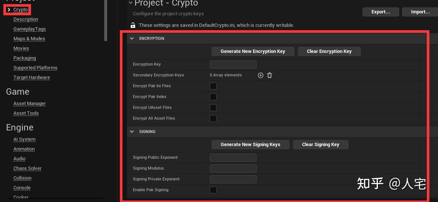438x202 pixels.
Task: Enable Encrypt All Asset Files
Action: tap(213, 119)
